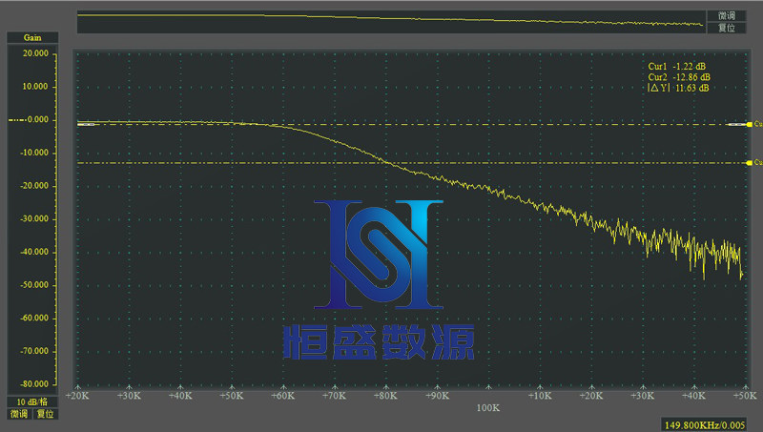The image size is (763, 432).
Task: Click the 20.000 gain axis label
Action: click(x=35, y=53)
